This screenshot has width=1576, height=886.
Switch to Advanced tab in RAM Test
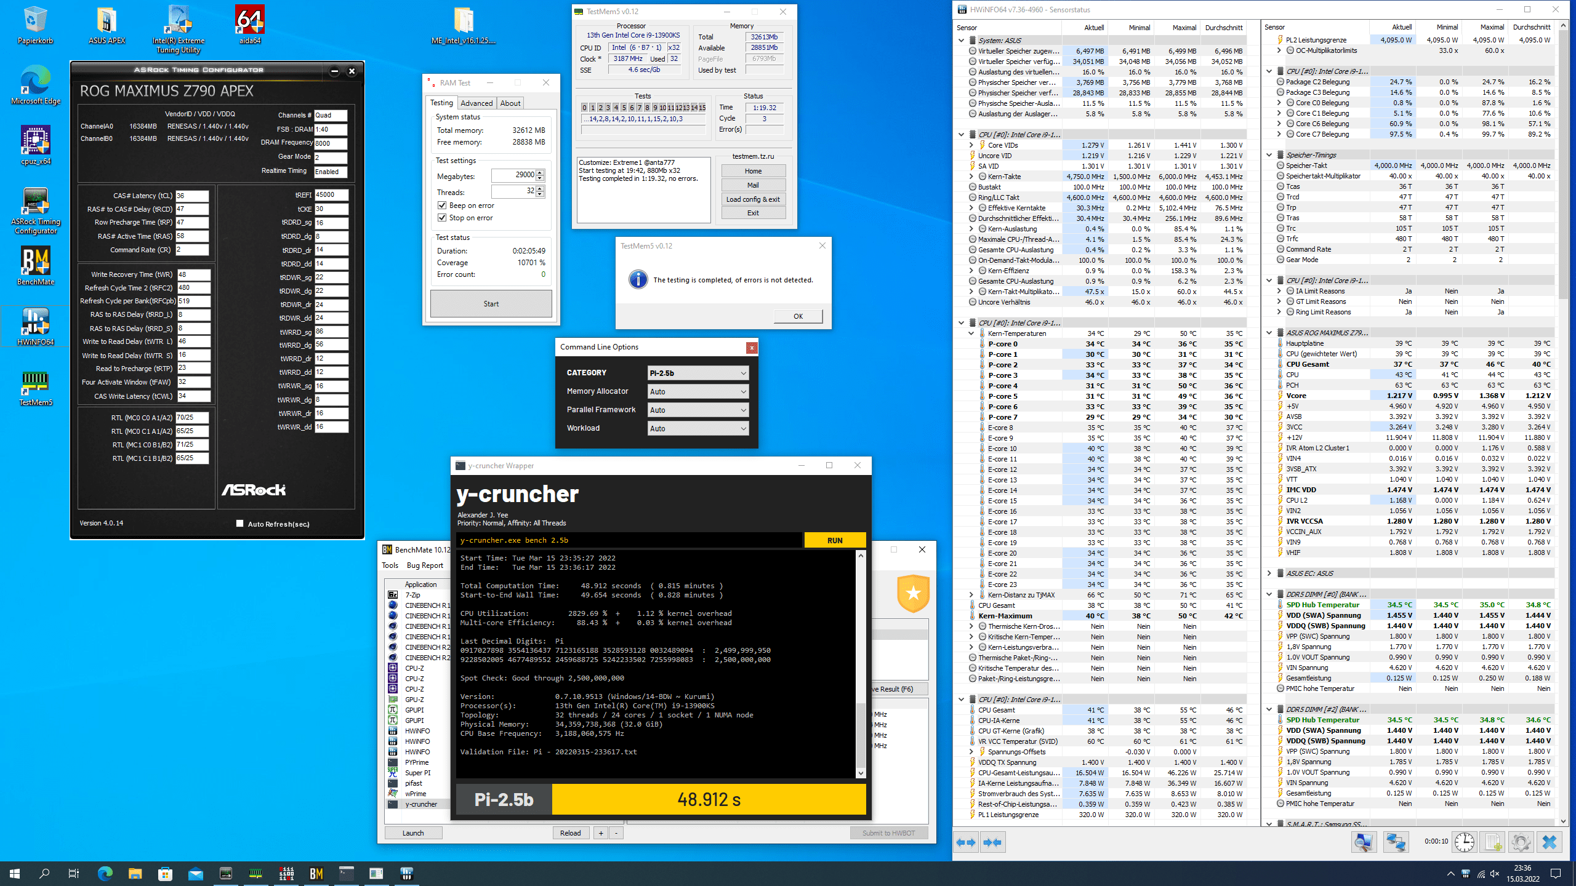476,103
